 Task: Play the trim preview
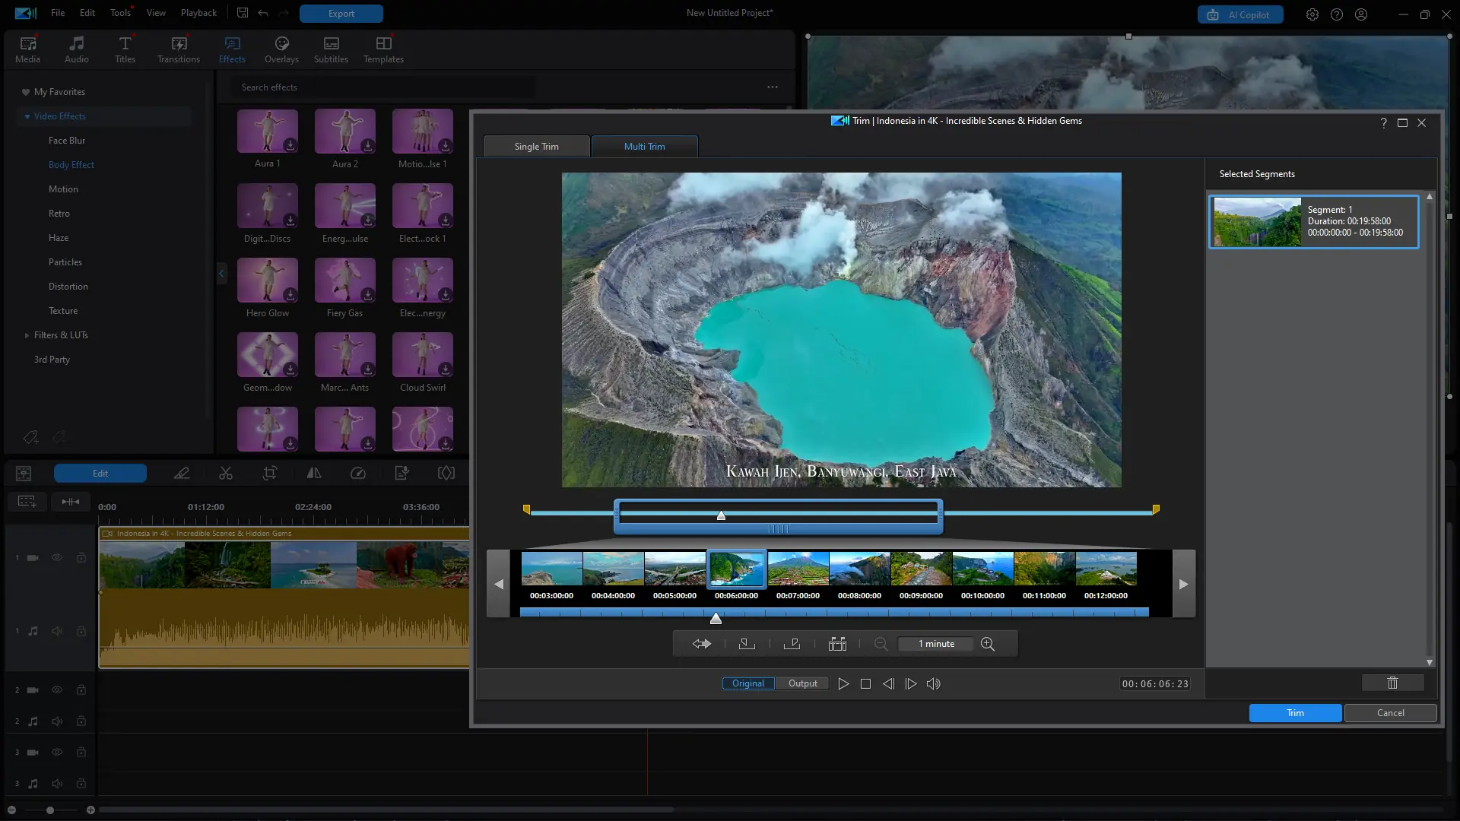click(843, 683)
